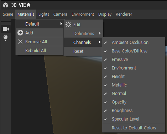This screenshot has width=167, height=134.
Task: Click the 3D VIEW panel title
Action: [21, 5]
